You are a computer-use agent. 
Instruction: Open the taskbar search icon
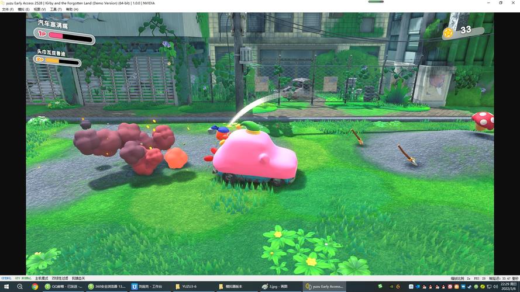point(20,286)
